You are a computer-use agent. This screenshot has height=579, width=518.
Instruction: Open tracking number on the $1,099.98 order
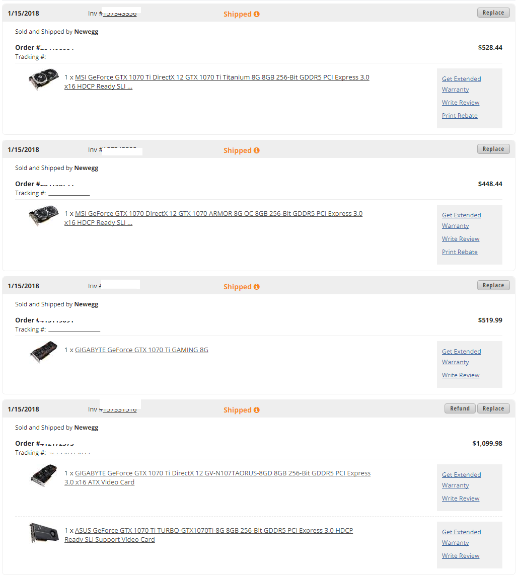click(x=69, y=453)
